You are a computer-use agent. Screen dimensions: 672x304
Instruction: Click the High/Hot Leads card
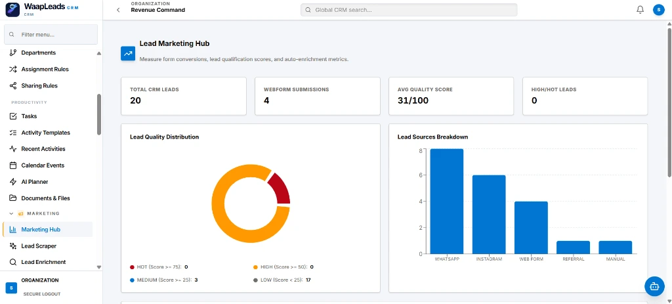(x=585, y=96)
